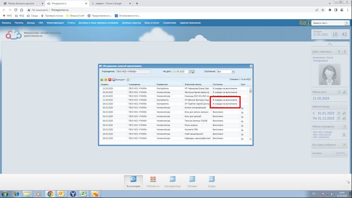
Task: Click the На дату input field
Action: [181, 72]
